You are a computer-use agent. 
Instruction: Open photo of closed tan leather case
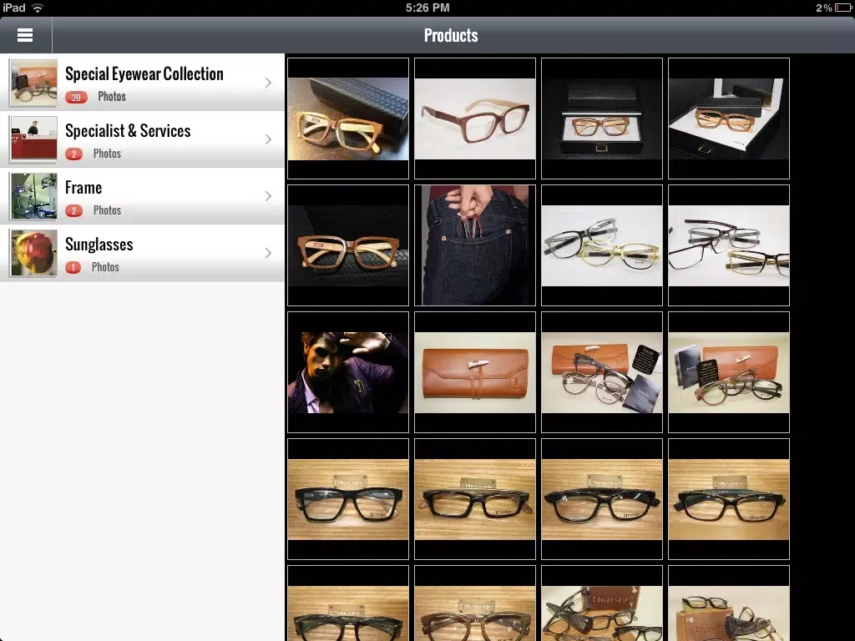(475, 372)
